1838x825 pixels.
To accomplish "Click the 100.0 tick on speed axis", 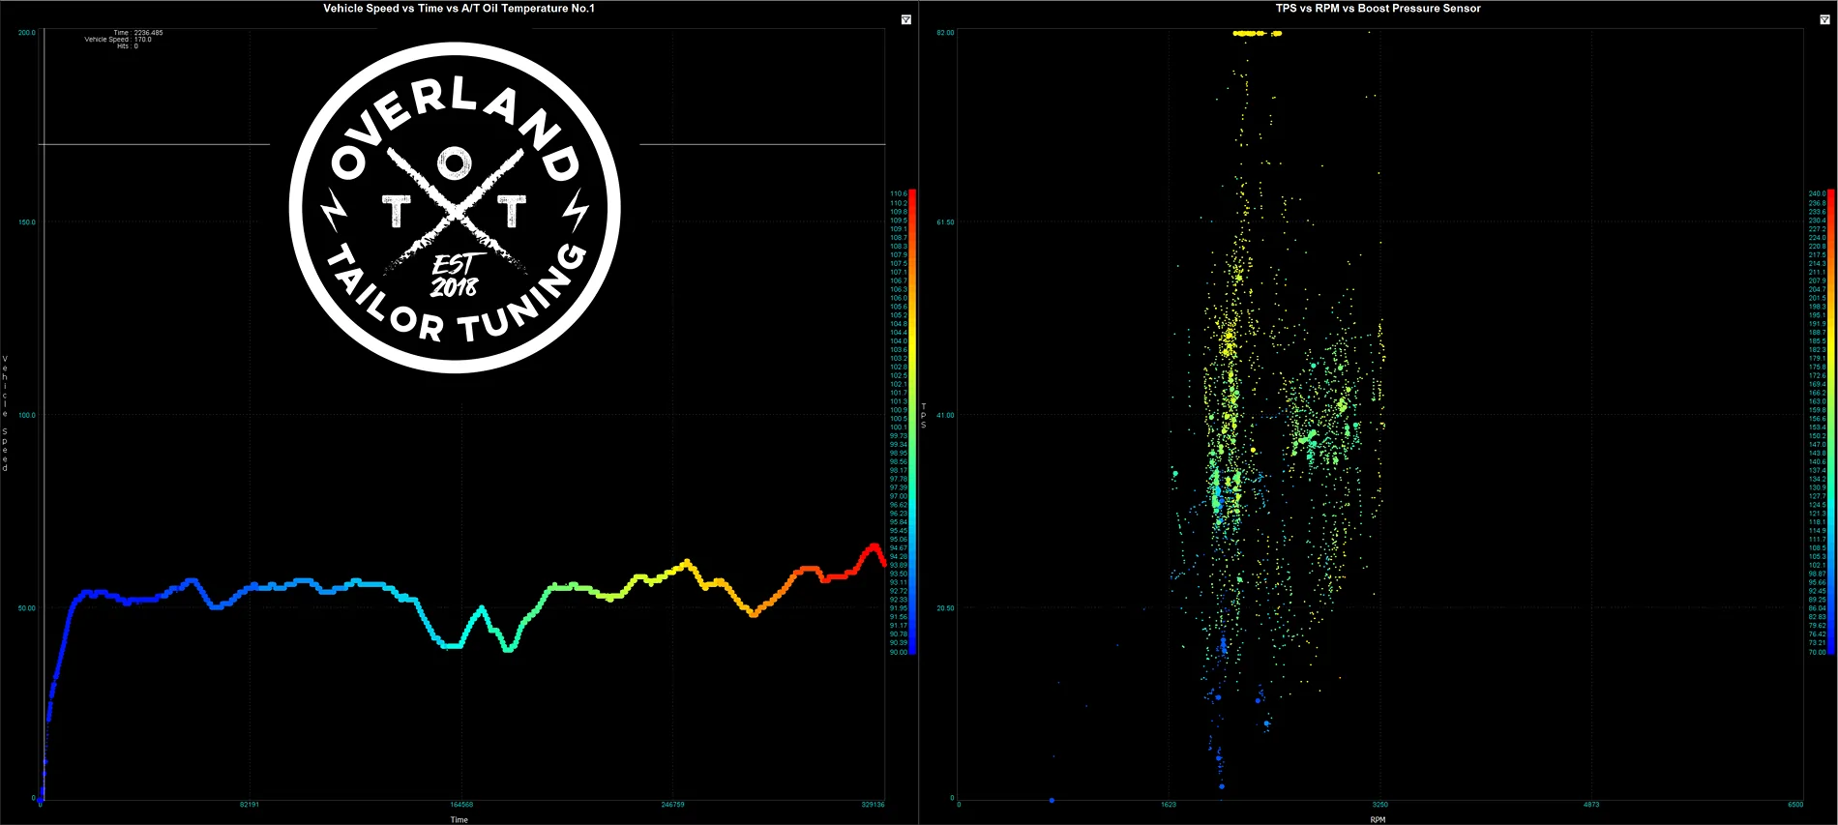I will 26,415.
